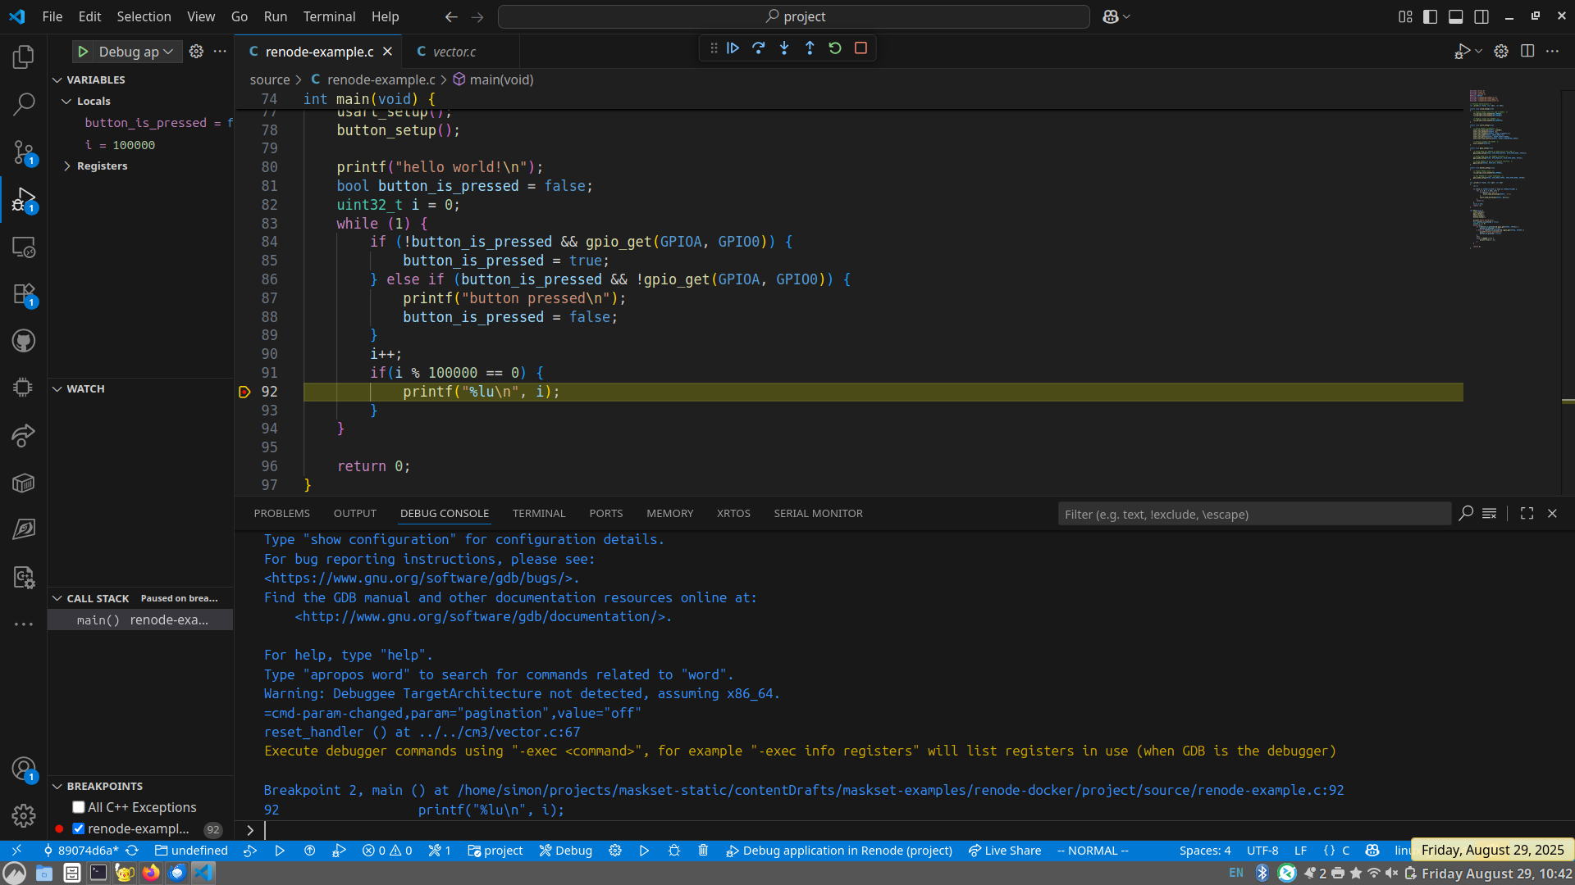Switch to the TERMINAL panel tab
The image size is (1575, 885).
click(539, 513)
